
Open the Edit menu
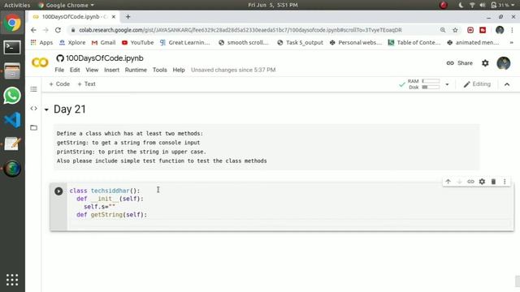[x=75, y=70]
